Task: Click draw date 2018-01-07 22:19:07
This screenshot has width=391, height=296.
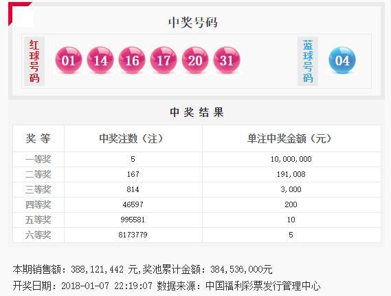Action: coord(107,286)
